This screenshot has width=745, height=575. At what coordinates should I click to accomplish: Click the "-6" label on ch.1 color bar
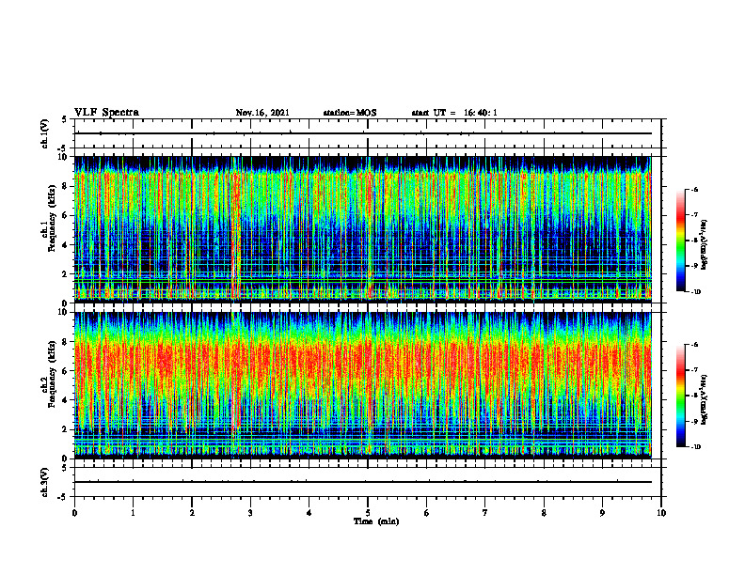(x=694, y=190)
